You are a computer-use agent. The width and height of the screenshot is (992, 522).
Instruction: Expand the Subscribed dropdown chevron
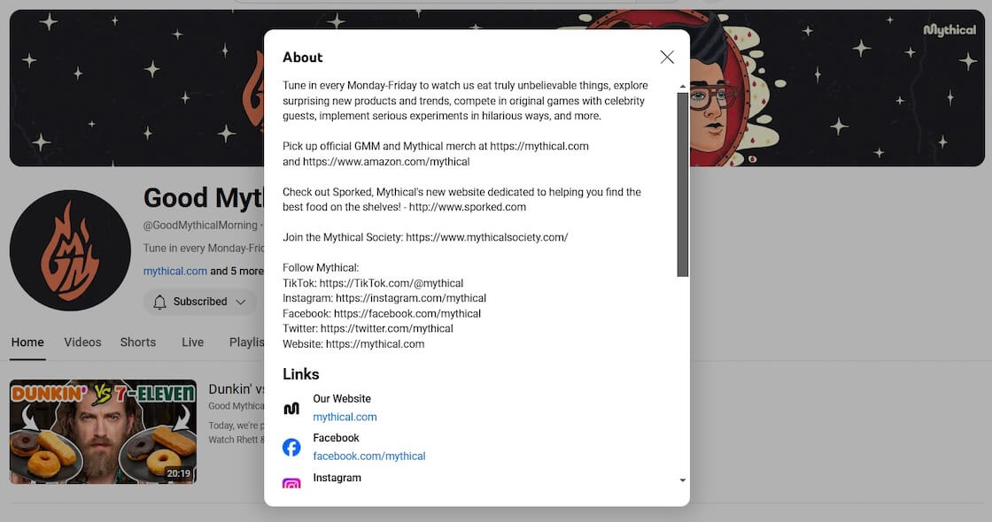[240, 302]
